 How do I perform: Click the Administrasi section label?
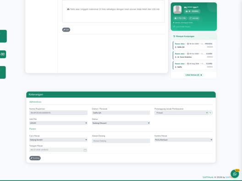coord(35,102)
